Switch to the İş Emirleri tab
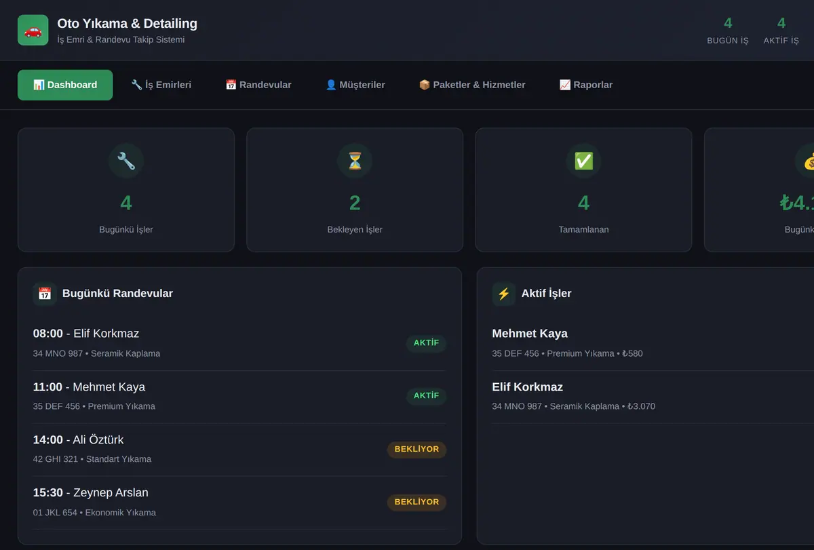 click(x=161, y=85)
